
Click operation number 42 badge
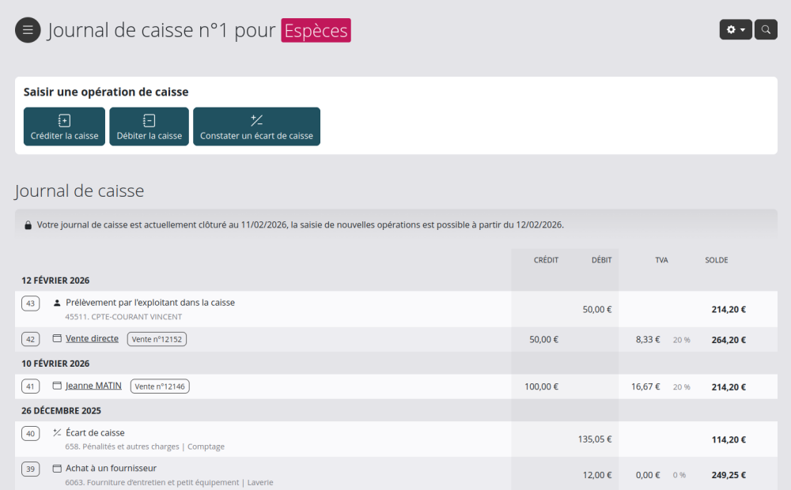tap(31, 339)
